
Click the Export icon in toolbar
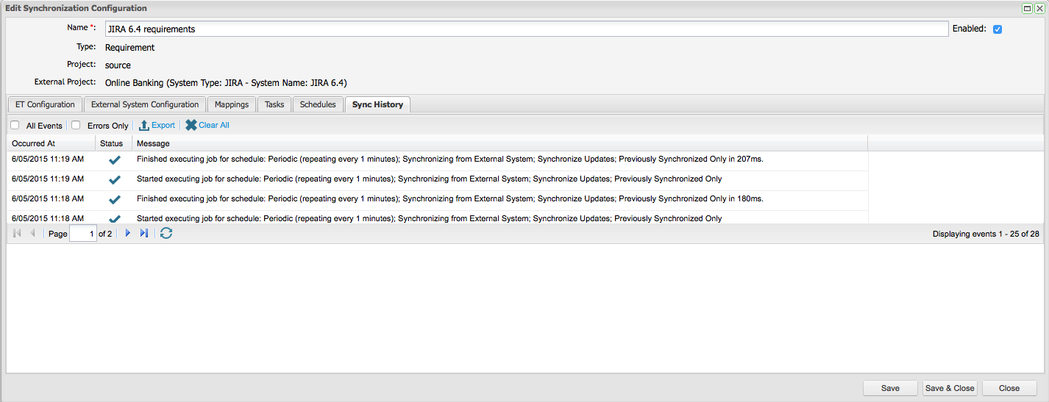144,126
